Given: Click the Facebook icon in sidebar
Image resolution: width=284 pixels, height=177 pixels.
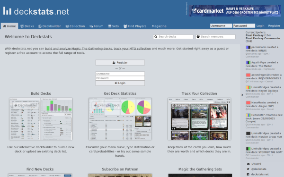Looking at the screenshot, I should pyautogui.click(x=248, y=174).
